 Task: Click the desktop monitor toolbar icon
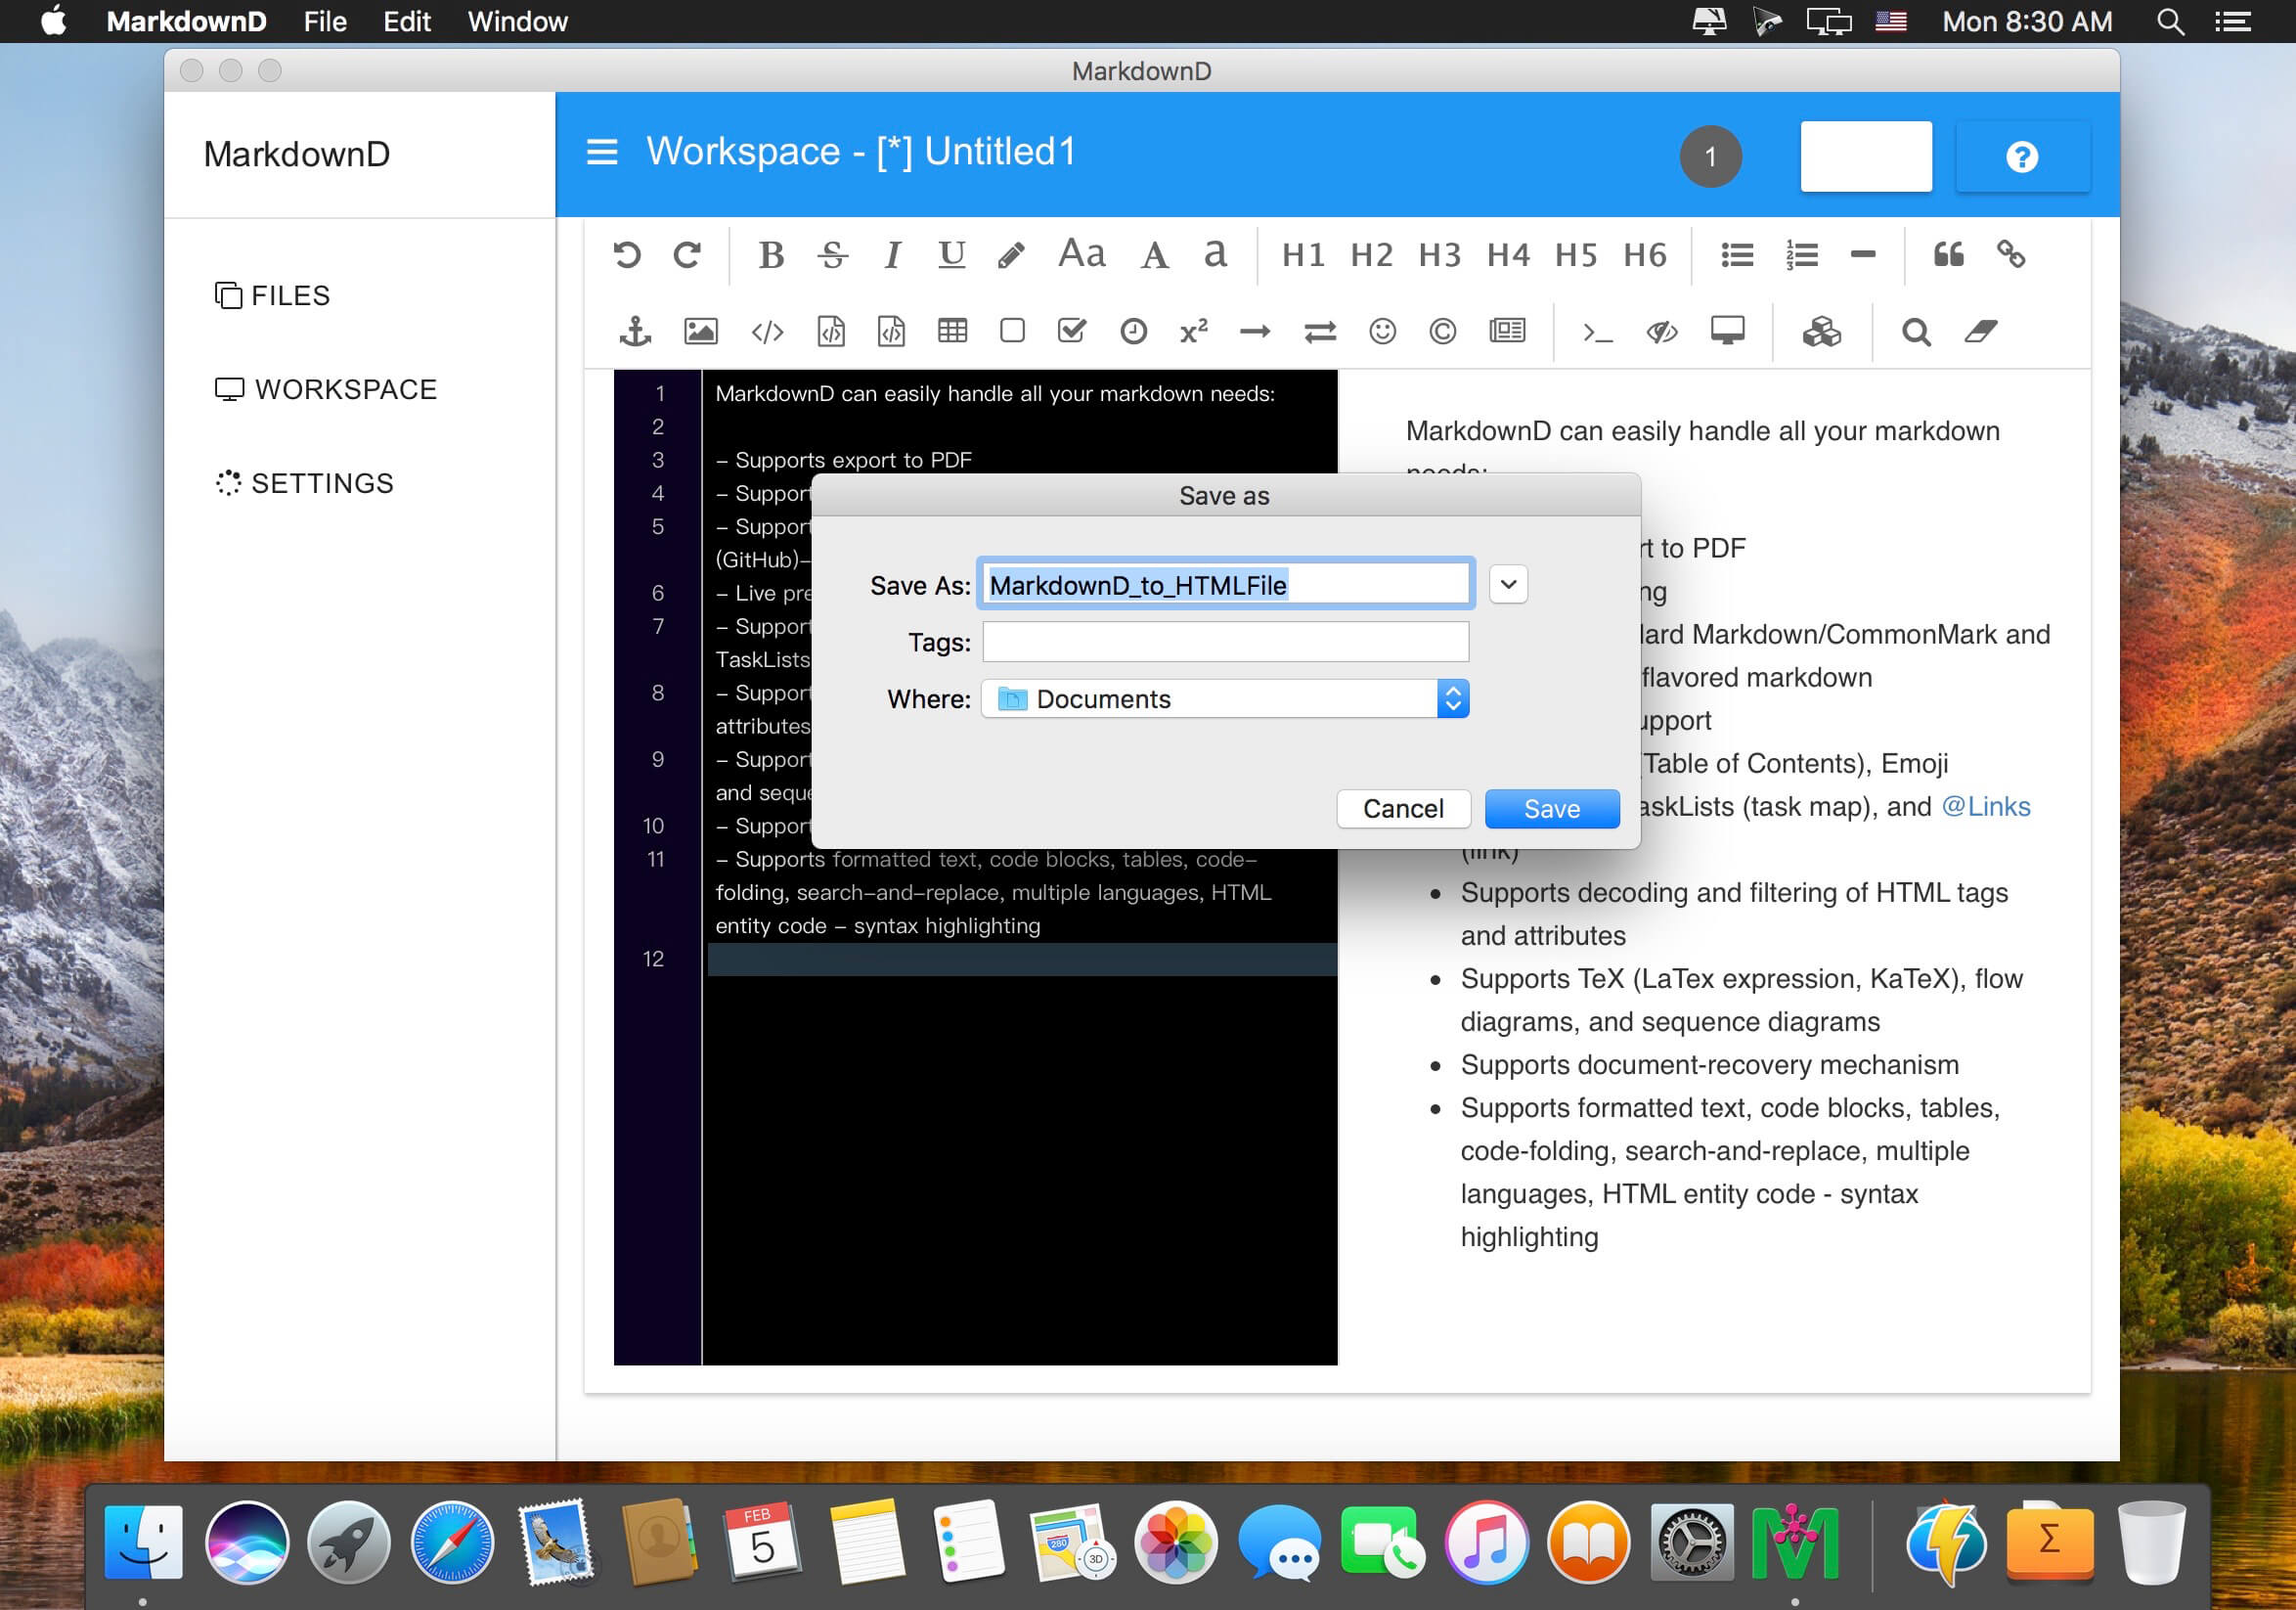[x=1727, y=331]
